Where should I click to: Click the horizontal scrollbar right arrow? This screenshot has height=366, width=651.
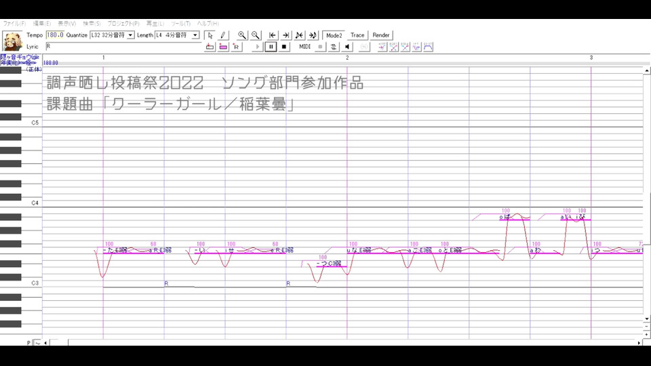(x=639, y=343)
